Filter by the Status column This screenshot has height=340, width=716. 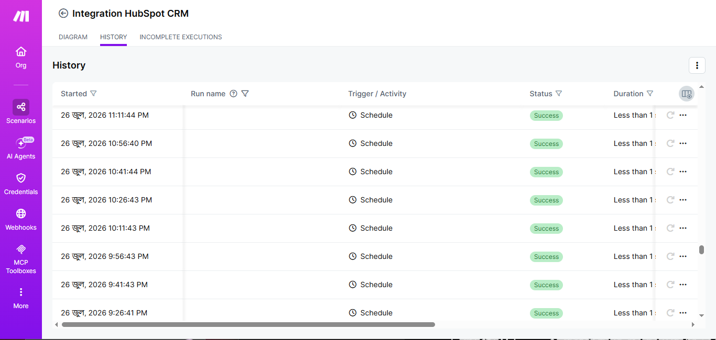(x=559, y=94)
